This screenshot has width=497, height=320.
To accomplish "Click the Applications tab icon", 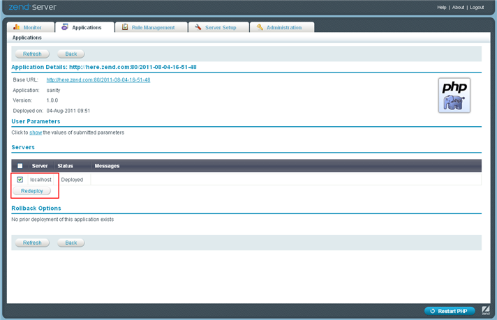I will coord(65,27).
